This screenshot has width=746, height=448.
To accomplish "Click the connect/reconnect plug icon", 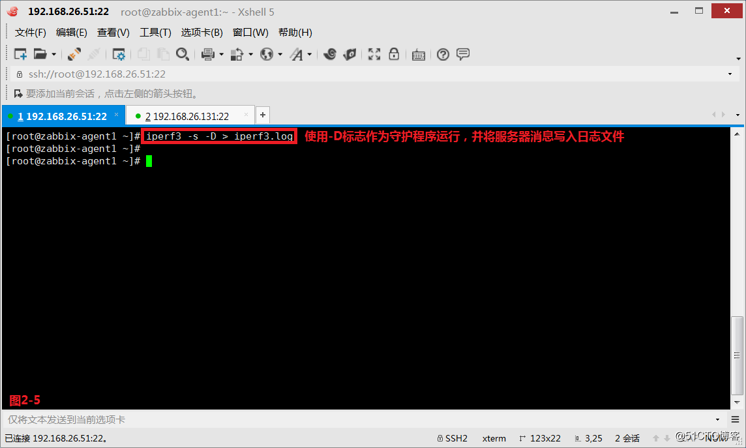I will click(74, 54).
